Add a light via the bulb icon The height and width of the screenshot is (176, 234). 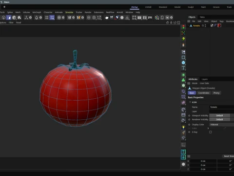click(x=183, y=127)
